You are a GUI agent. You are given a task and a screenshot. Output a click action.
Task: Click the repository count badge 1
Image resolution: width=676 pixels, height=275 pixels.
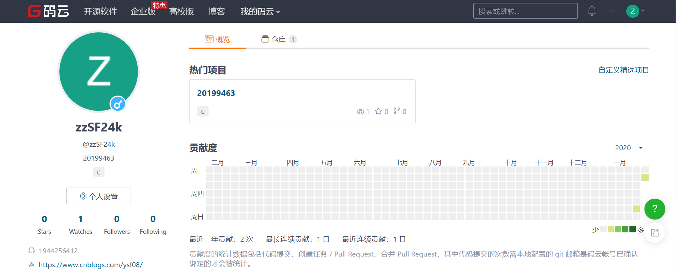pos(293,39)
